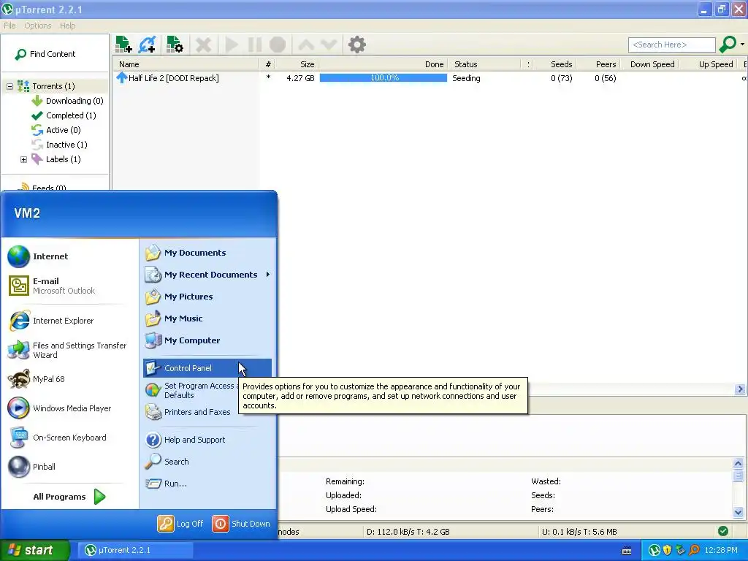Screen dimensions: 748x561
Task: Expand All Programs menu
Action: [x=69, y=497]
